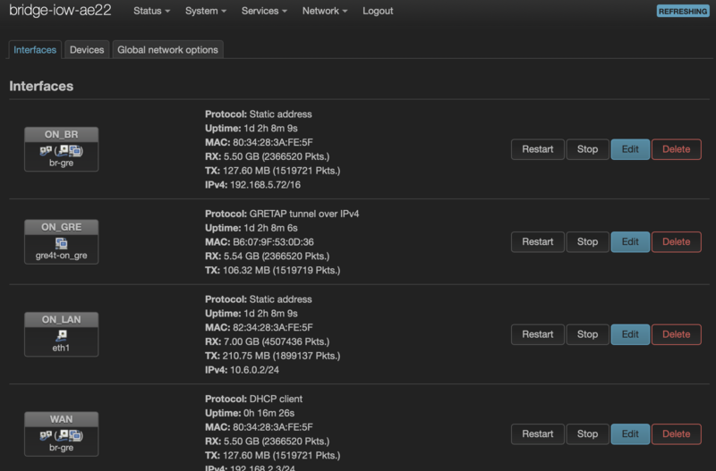Click Logout in the top bar

pos(378,11)
